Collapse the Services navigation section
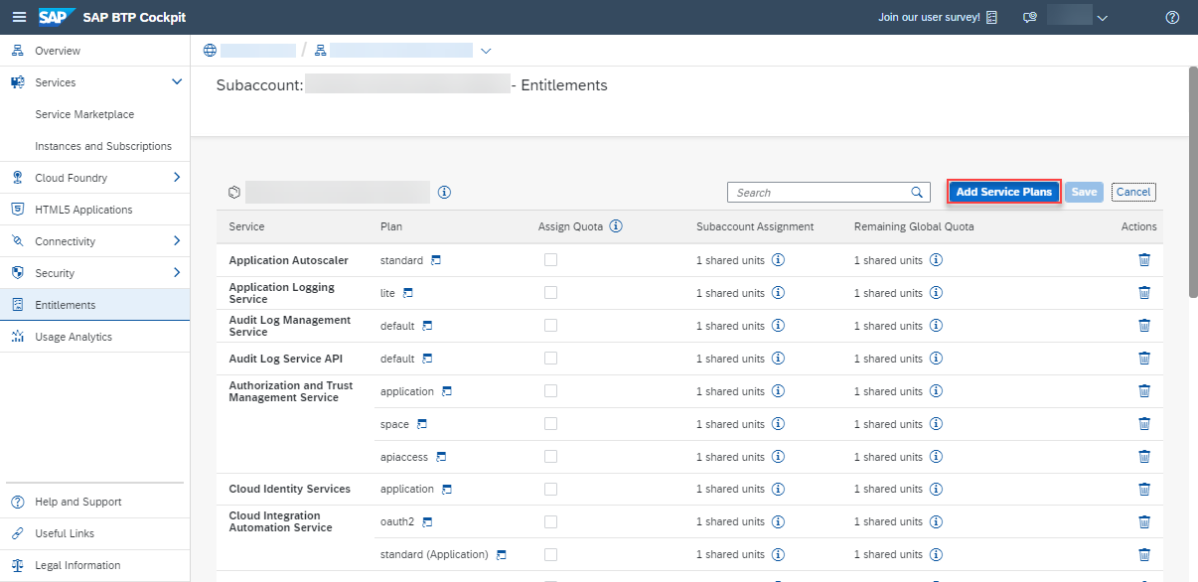Screen dimensions: 1198x582 177,82
